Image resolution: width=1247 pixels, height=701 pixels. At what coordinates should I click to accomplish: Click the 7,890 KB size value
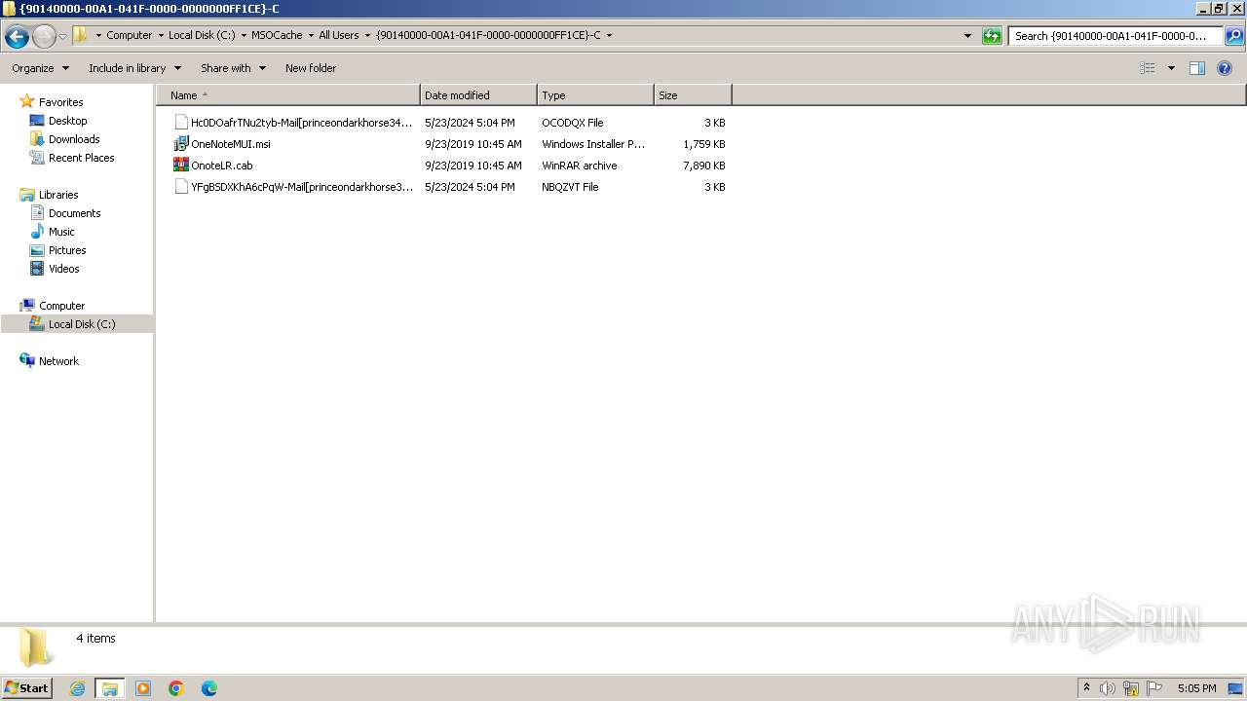coord(704,166)
